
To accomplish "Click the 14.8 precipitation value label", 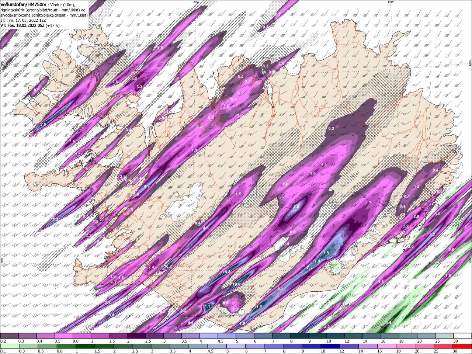I will click(x=226, y=272).
